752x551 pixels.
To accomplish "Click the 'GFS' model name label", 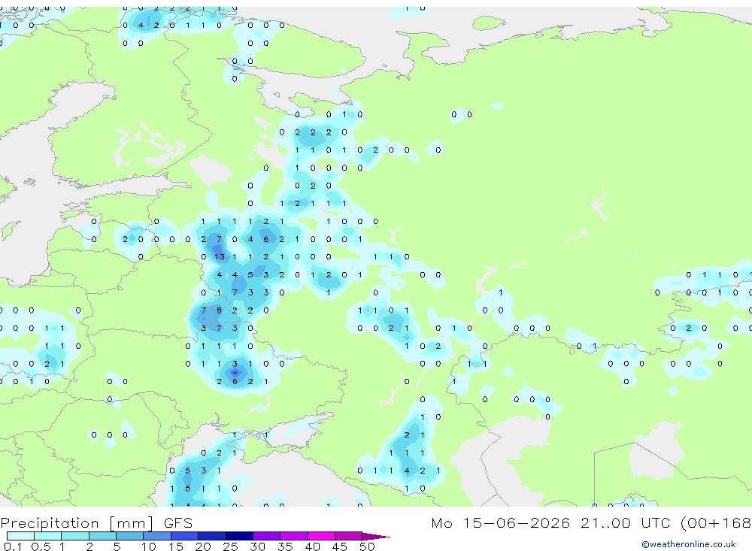I will point(178,522).
